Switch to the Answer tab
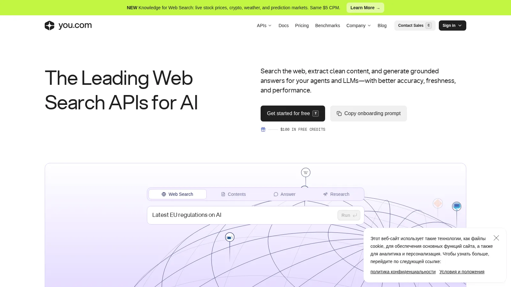This screenshot has height=287, width=511. point(285,194)
